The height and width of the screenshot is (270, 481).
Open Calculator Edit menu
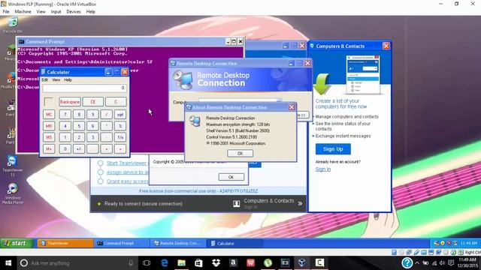[x=45, y=80]
